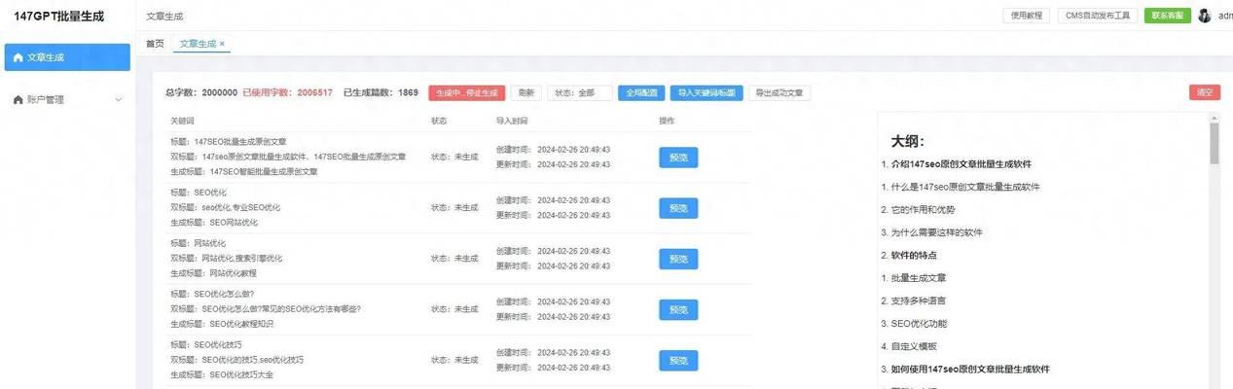Click the 大纲: heading in outline panel
Screen dimensions: 1233x389
908,142
